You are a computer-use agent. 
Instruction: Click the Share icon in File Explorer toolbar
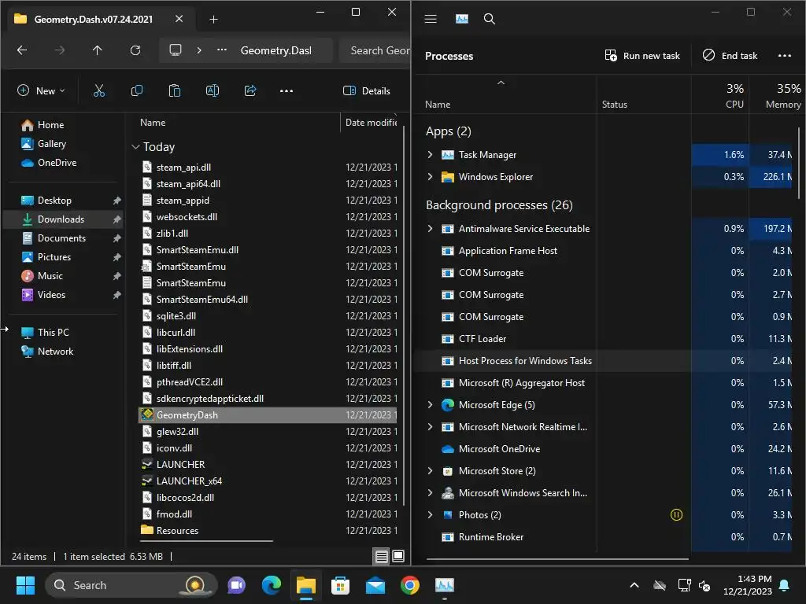tap(250, 91)
